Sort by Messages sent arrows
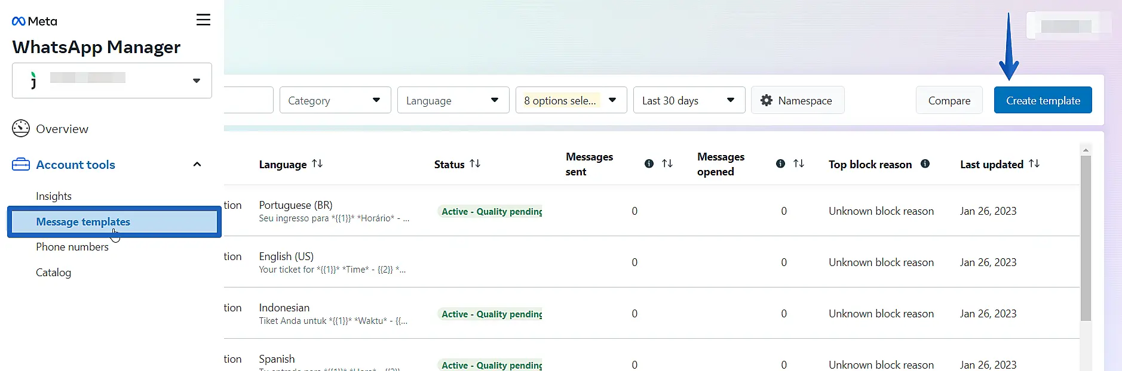 click(667, 163)
